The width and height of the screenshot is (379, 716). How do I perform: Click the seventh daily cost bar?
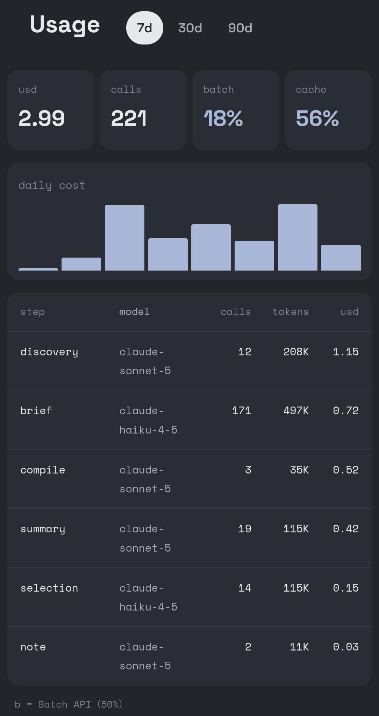[298, 237]
